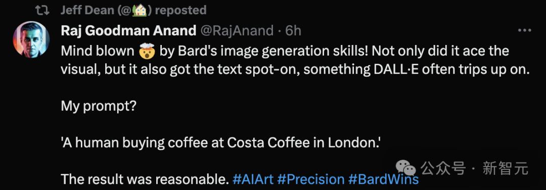Image resolution: width=546 pixels, height=190 pixels.
Task: Open the #Precision hashtag
Action: point(311,179)
